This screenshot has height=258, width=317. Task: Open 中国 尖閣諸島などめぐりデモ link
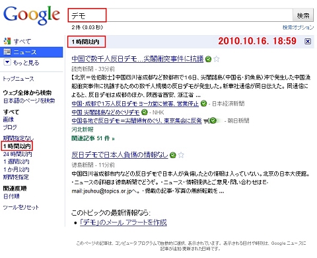tap(106, 112)
